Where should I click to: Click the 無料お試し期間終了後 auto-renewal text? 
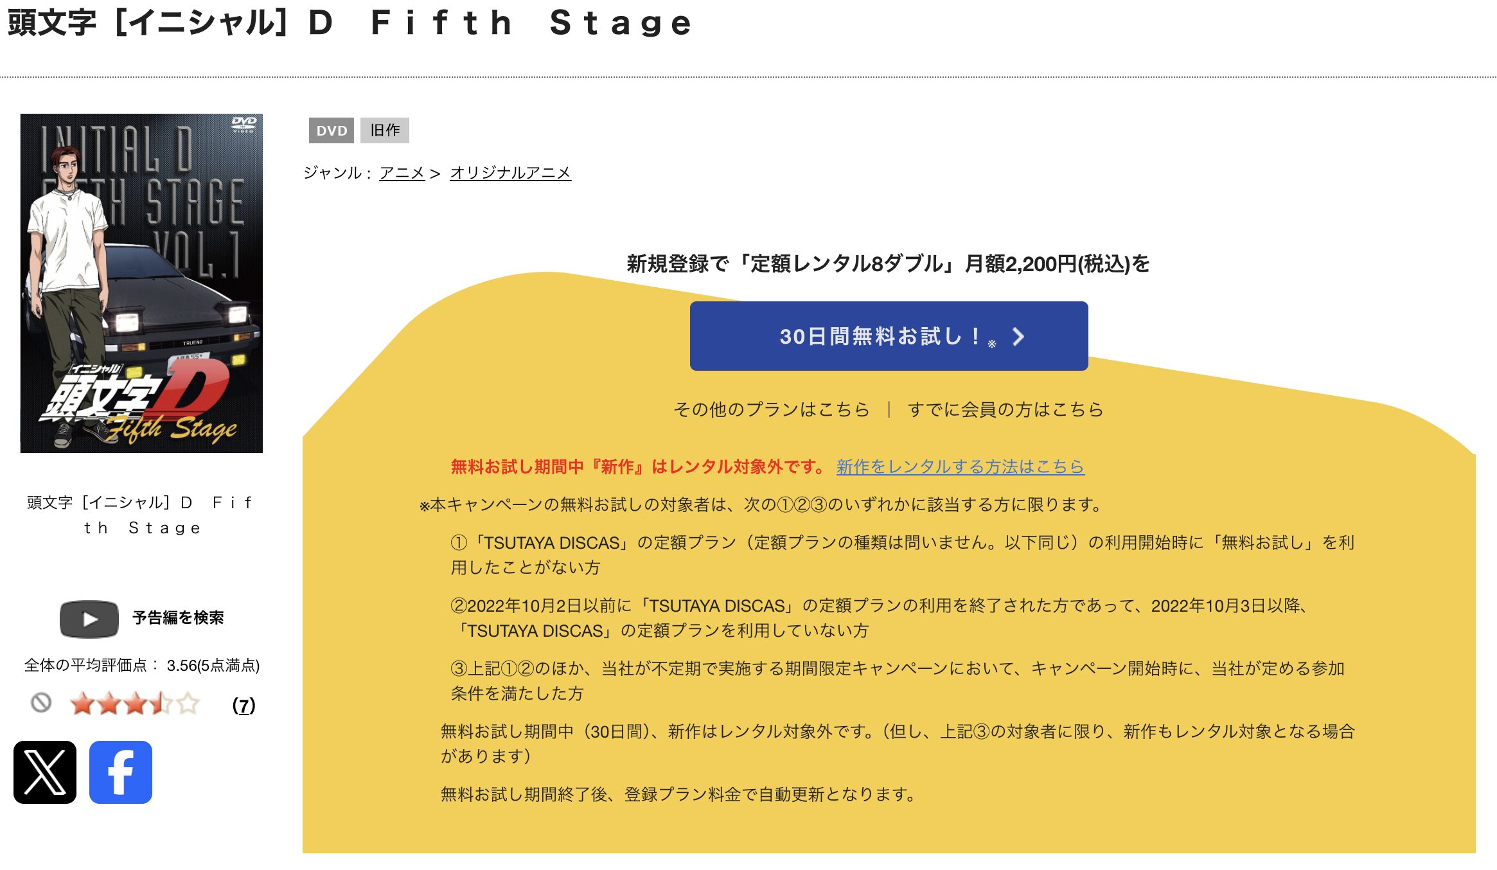point(678,794)
